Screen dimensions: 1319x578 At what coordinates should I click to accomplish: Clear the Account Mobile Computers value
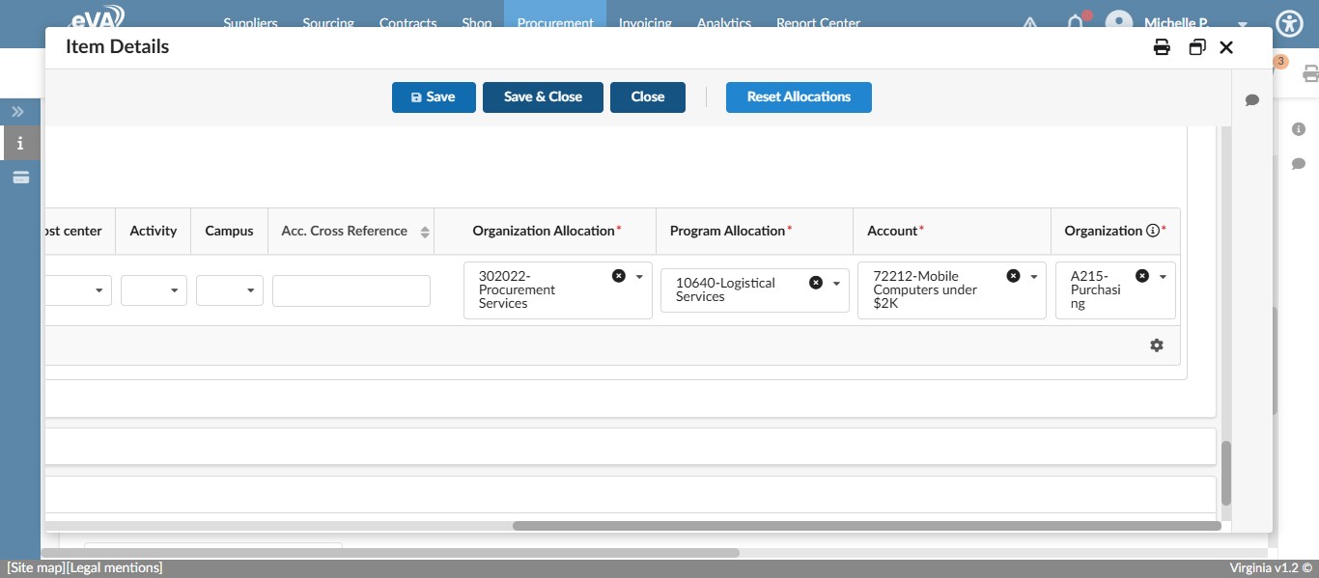click(1013, 276)
